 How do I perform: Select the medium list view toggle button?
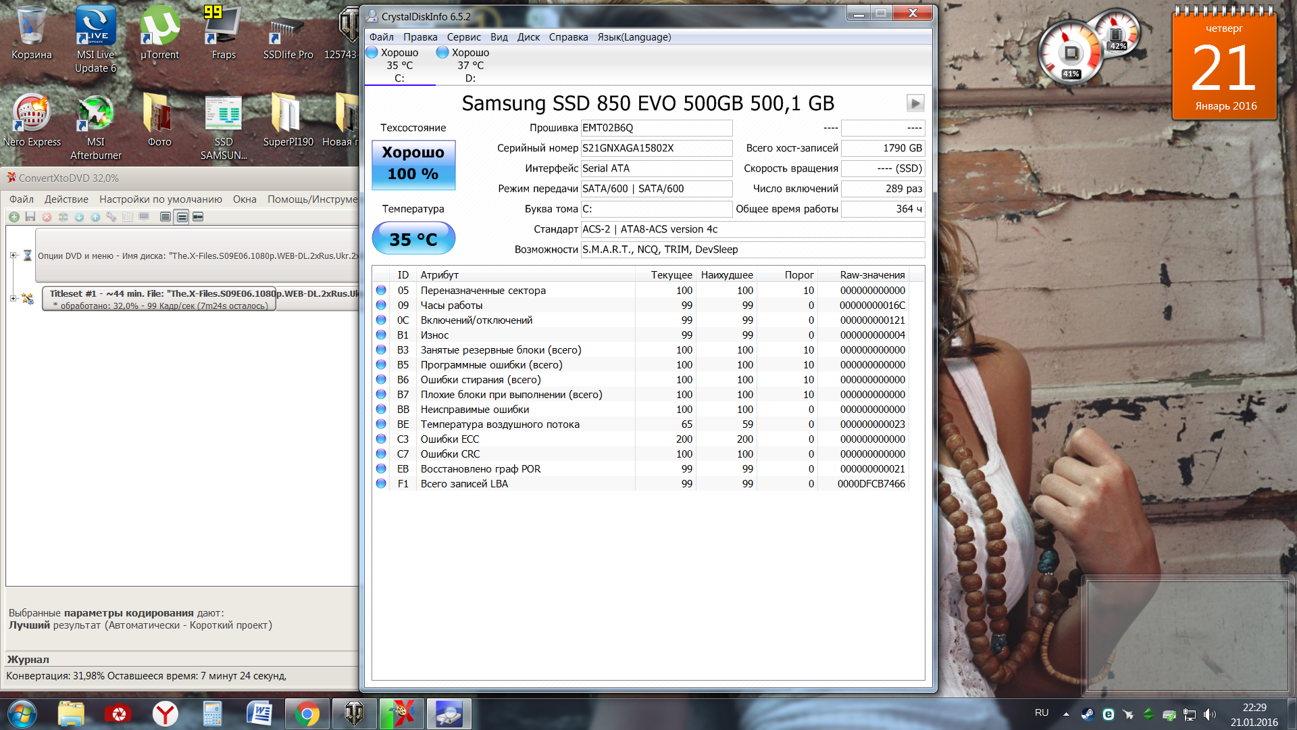[182, 217]
